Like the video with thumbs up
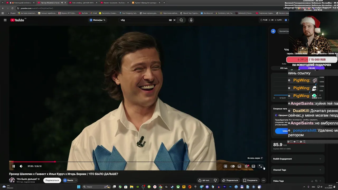Screen dimensions: 338x190 [x=204, y=180]
